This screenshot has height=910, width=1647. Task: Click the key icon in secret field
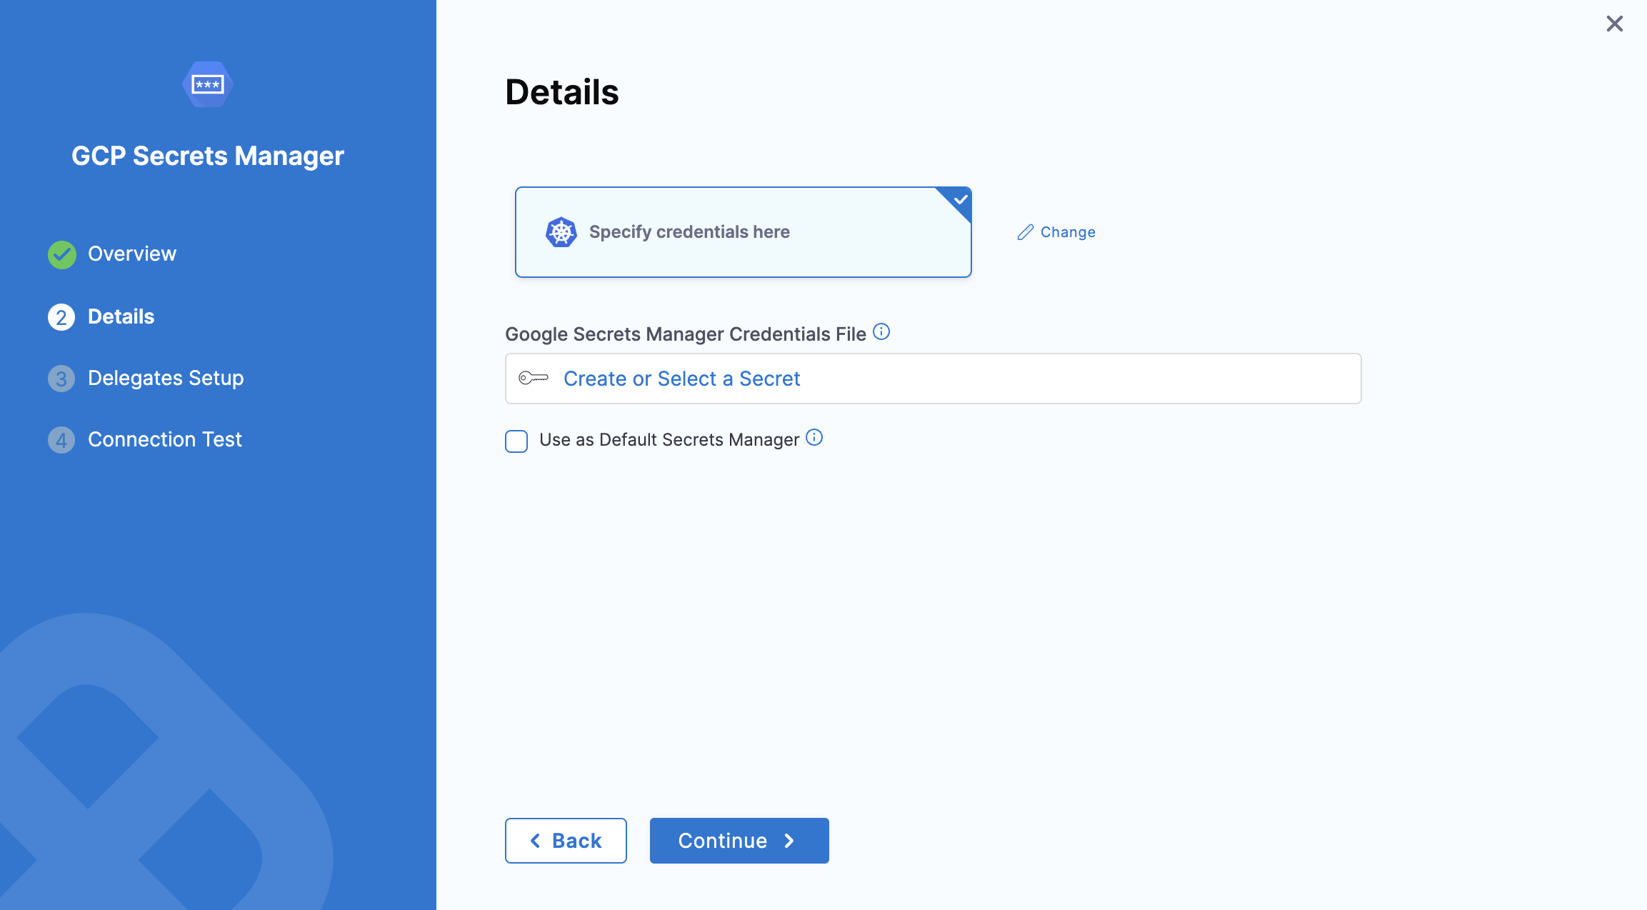tap(534, 378)
